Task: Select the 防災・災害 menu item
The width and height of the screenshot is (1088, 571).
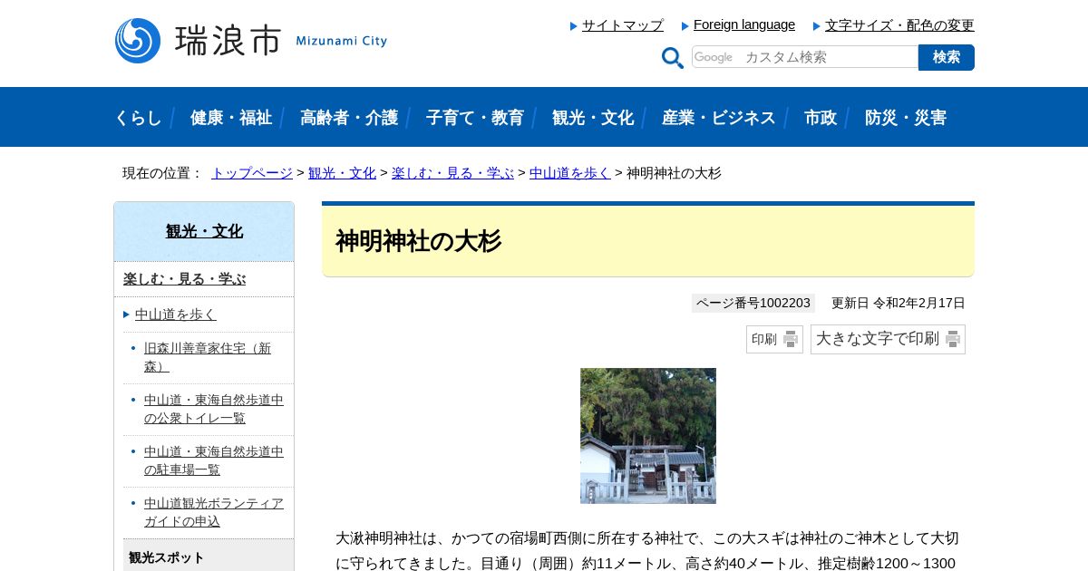Action: tap(906, 117)
